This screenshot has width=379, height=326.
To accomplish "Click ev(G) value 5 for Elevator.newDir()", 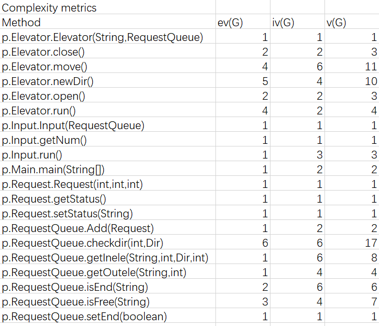I will [x=265, y=81].
